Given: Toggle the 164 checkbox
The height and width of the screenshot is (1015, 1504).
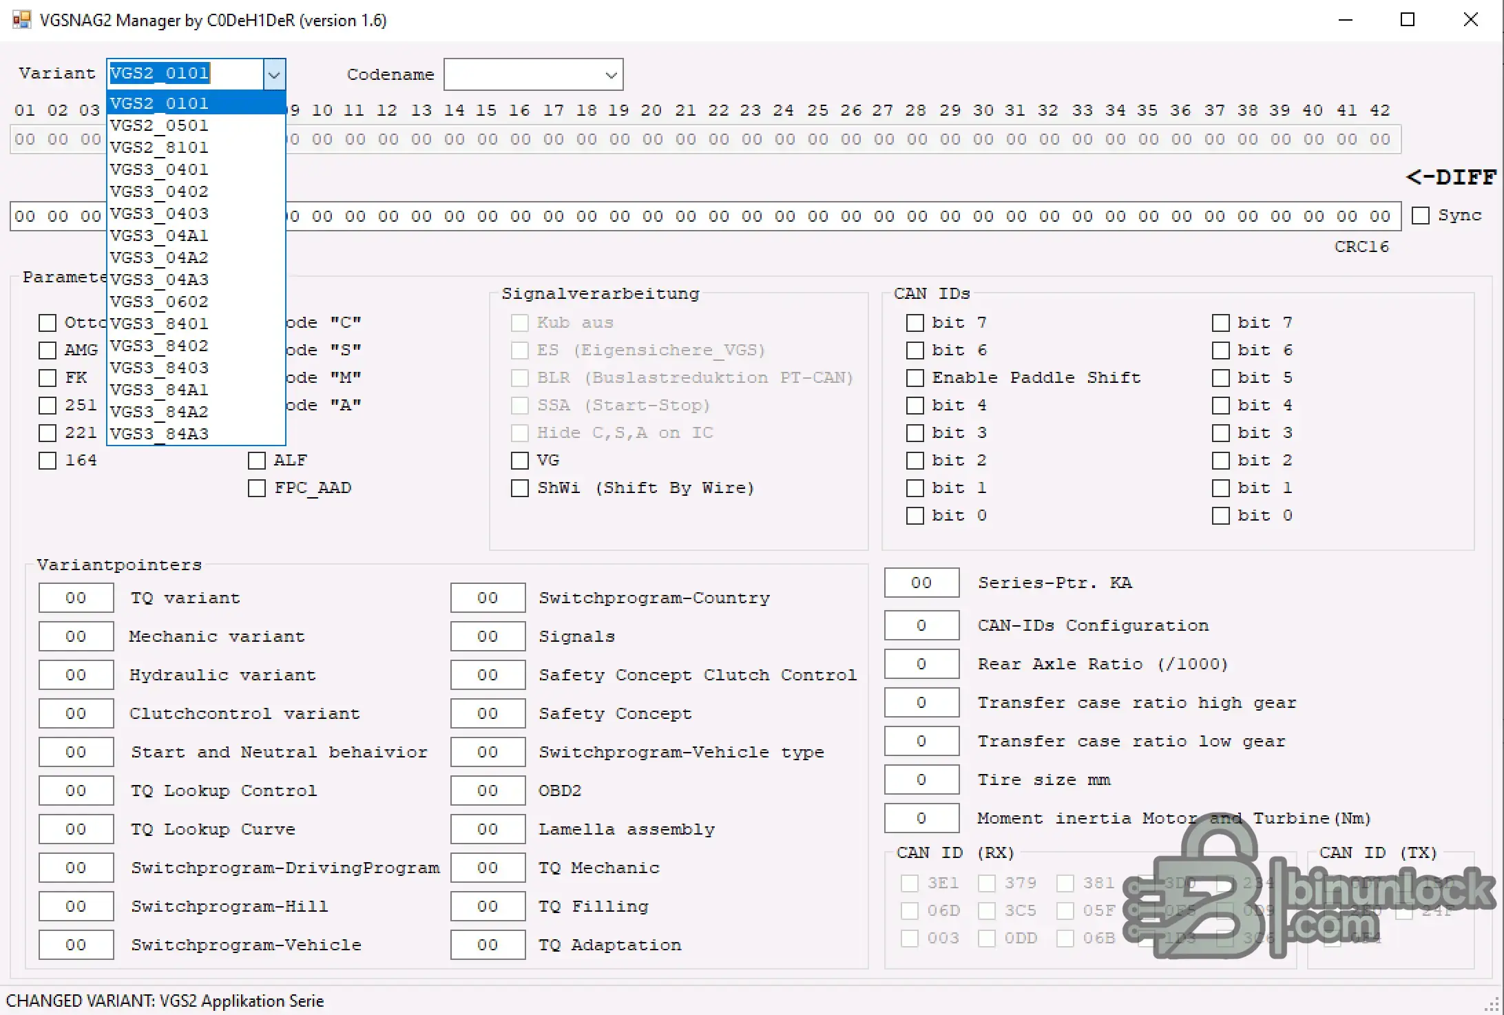Looking at the screenshot, I should 48,461.
